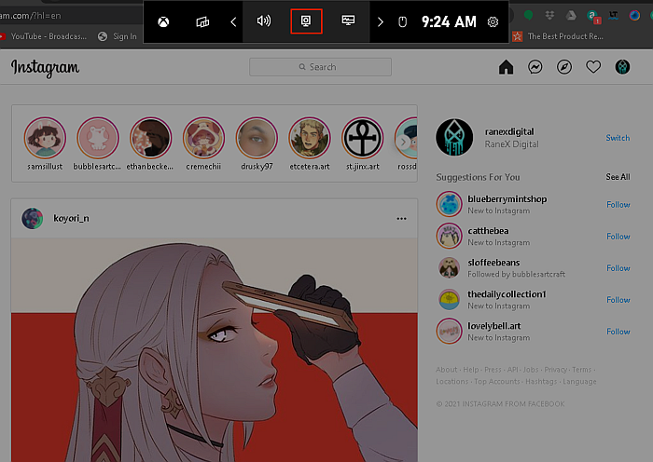Open the koyori_n post artwork
The image size is (653, 462).
click(214, 349)
